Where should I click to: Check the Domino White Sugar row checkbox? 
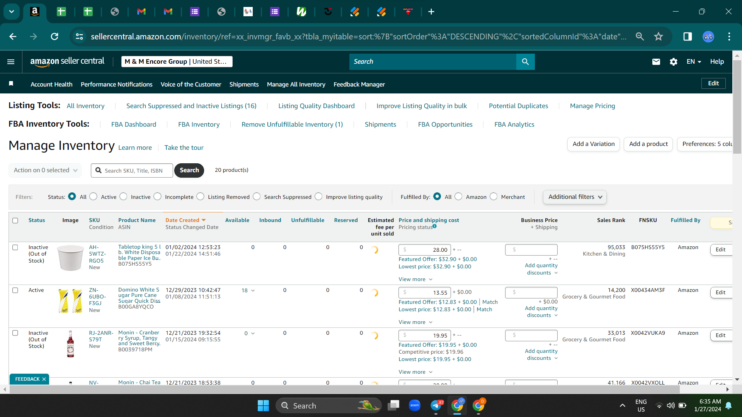click(15, 290)
